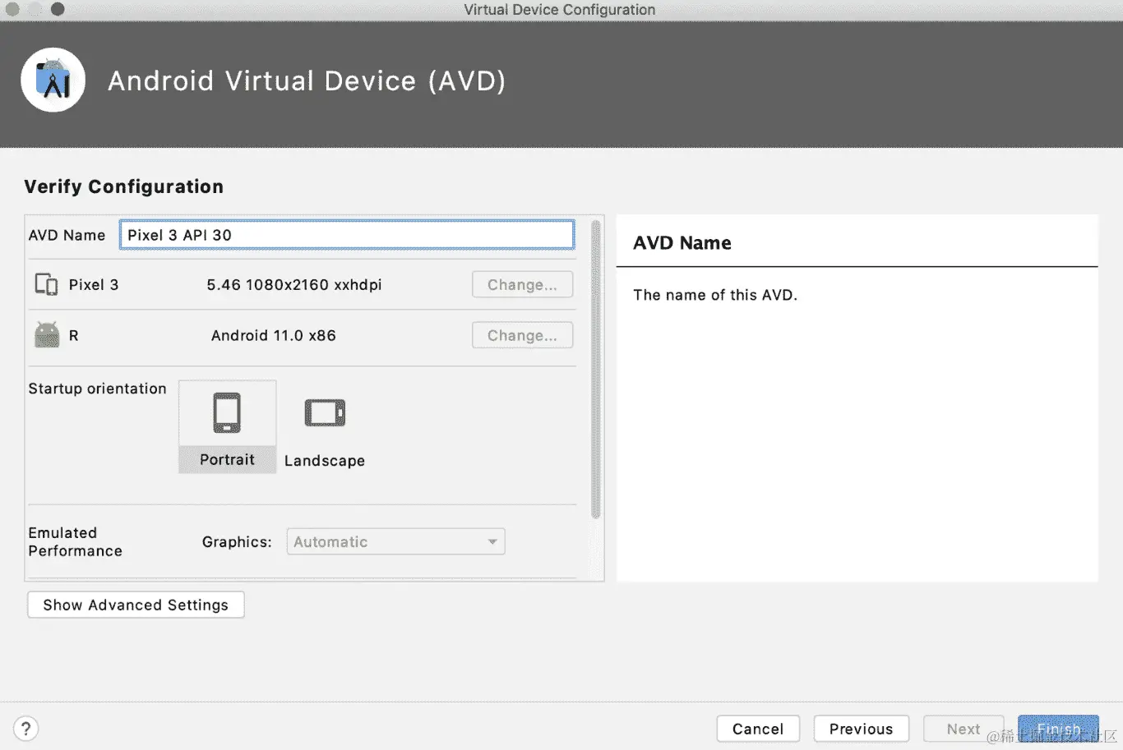Click the Pixel 3 device icon
Image resolution: width=1123 pixels, height=750 pixels.
(46, 284)
